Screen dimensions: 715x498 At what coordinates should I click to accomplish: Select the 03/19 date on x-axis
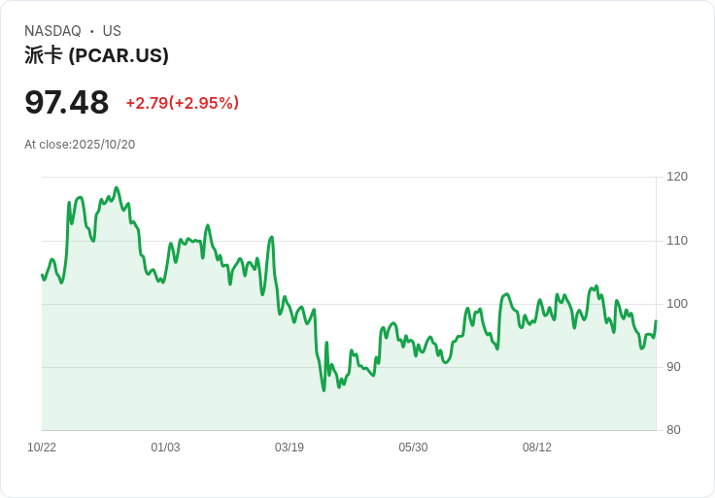tap(289, 448)
